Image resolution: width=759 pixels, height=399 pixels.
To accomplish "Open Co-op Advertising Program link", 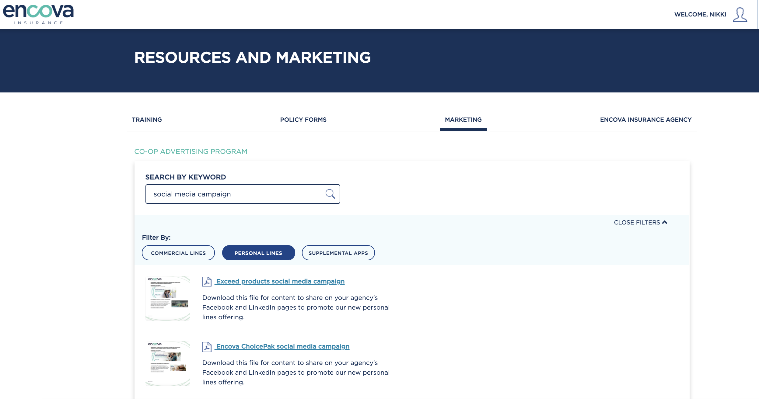I will click(x=191, y=151).
